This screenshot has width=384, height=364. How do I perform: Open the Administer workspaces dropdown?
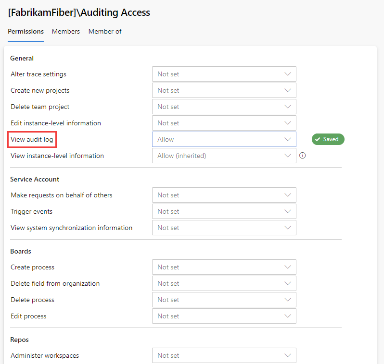pyautogui.click(x=224, y=355)
